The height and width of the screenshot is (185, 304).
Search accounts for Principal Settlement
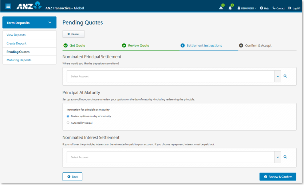point(285,76)
